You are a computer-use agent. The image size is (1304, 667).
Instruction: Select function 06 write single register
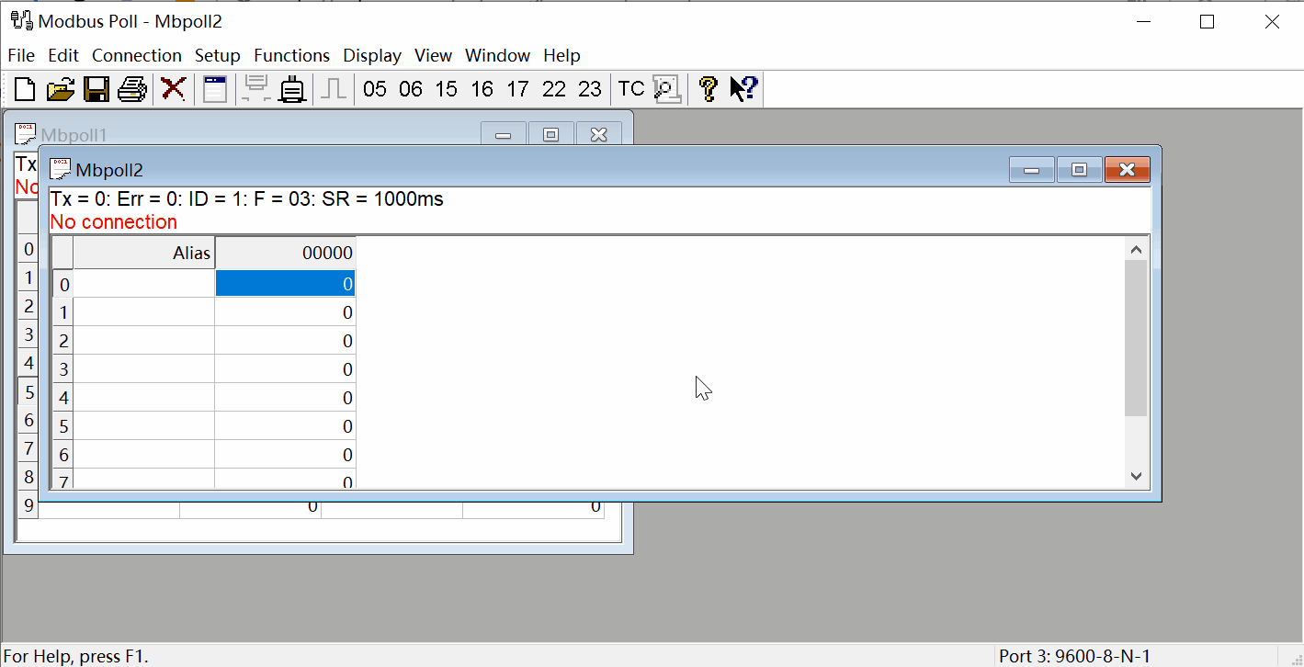[411, 89]
